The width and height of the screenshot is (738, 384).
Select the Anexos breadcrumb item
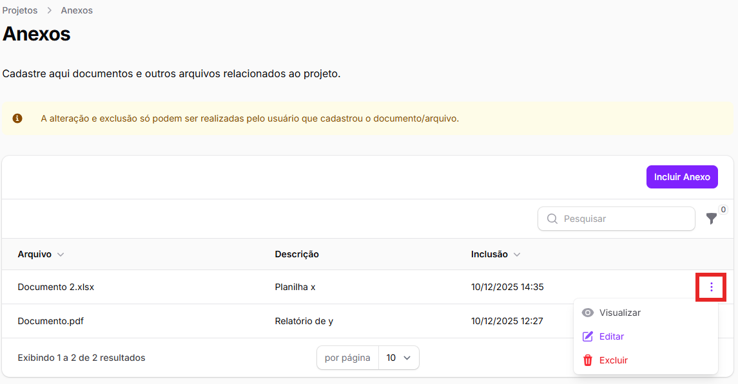(77, 11)
